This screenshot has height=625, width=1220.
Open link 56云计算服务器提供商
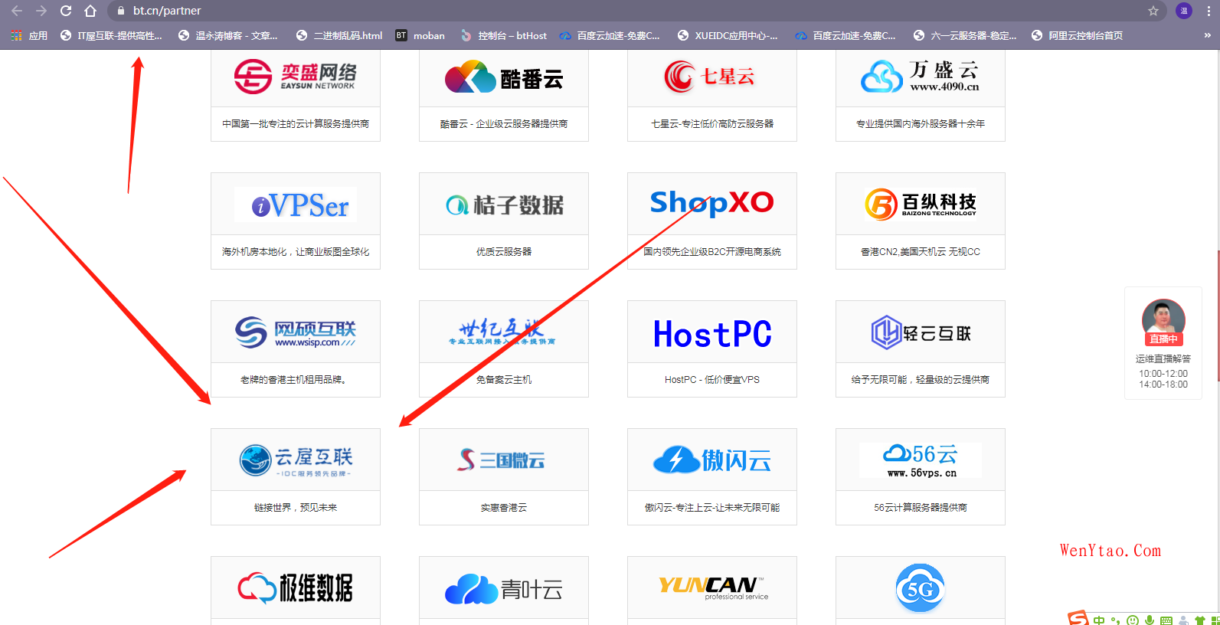coord(921,508)
